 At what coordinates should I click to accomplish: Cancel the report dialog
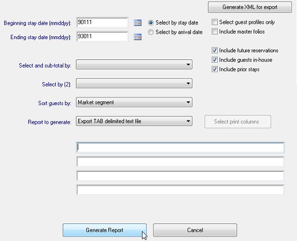point(195,230)
